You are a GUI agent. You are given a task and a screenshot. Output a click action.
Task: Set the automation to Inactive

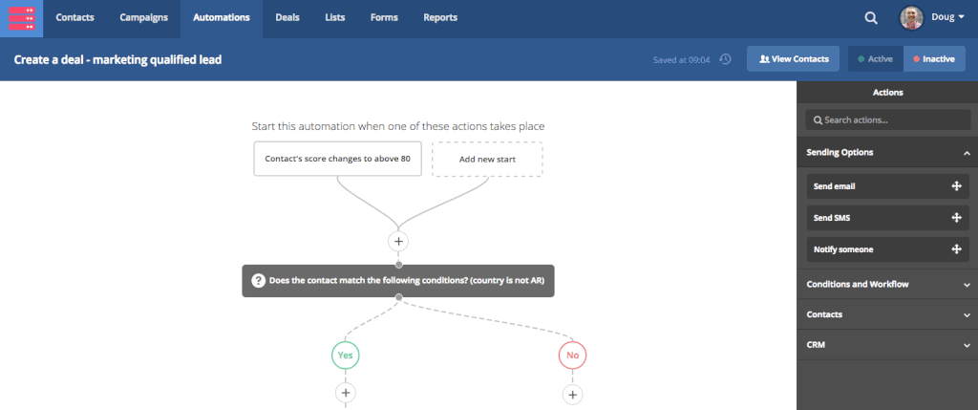[x=934, y=59]
